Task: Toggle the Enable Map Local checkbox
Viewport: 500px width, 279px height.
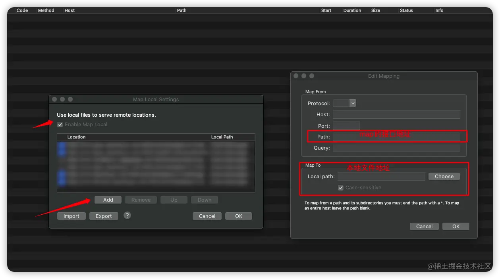Action: [x=60, y=125]
